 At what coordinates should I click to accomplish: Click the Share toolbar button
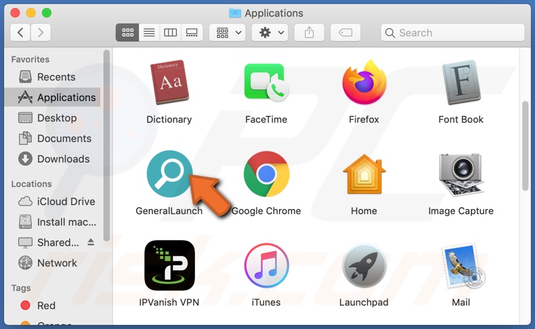coord(309,32)
